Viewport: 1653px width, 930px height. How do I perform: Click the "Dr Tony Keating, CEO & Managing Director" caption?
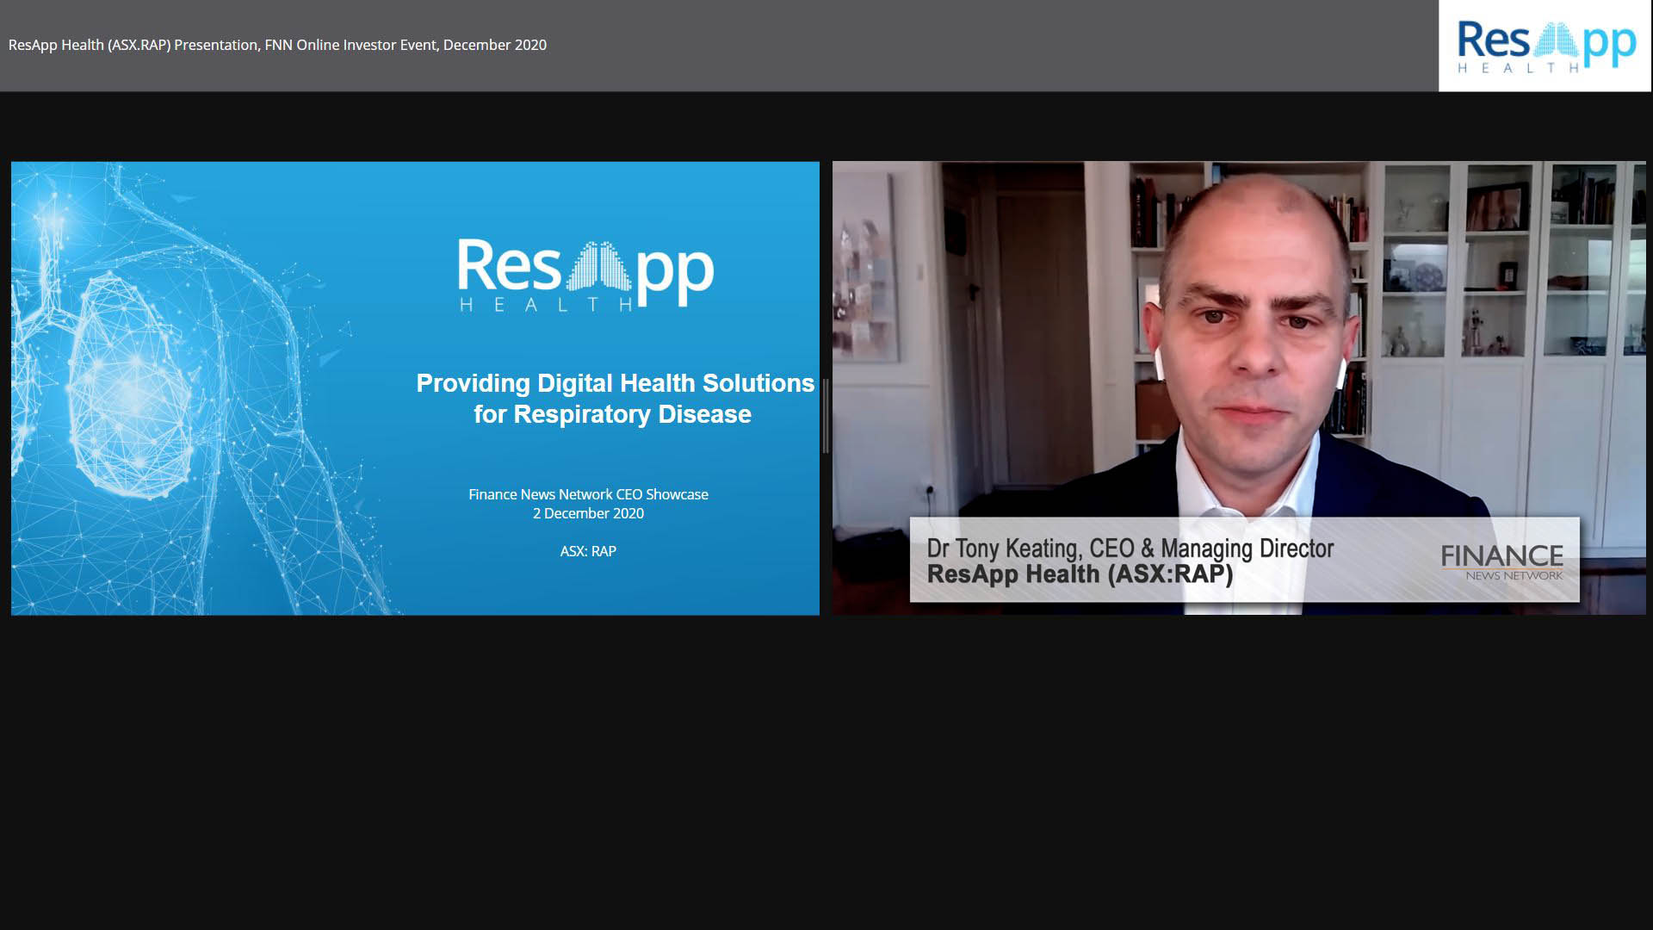click(1130, 549)
